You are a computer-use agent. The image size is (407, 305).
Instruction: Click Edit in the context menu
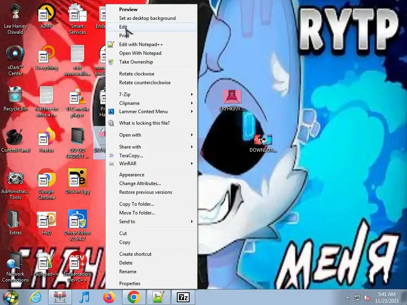(151, 27)
